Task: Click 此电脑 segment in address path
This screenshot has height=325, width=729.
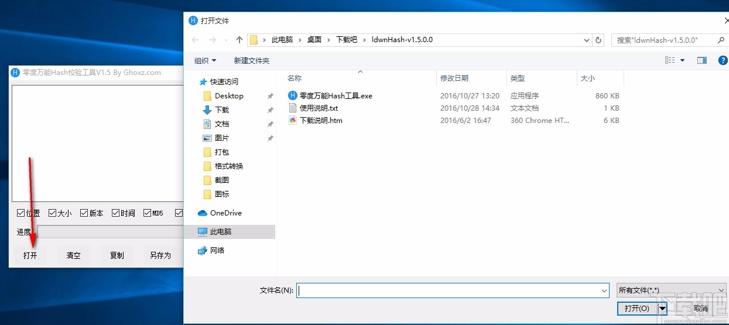Action: tap(282, 40)
